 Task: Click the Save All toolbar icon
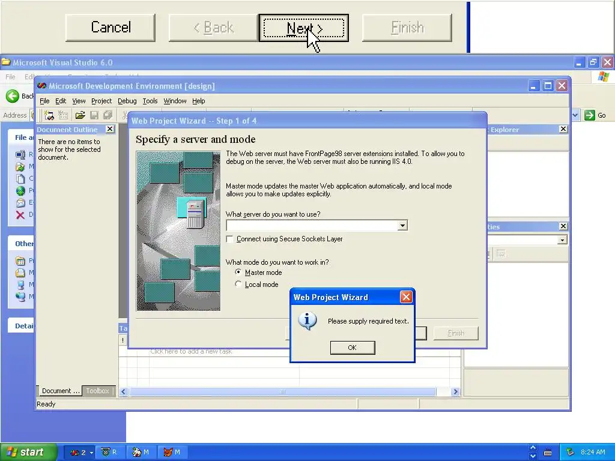108,115
